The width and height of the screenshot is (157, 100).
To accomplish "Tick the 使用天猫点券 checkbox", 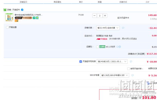I will (128, 69).
